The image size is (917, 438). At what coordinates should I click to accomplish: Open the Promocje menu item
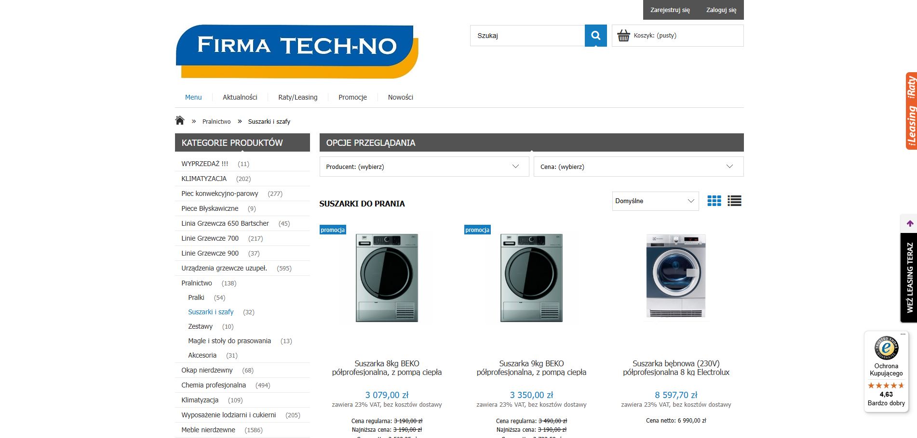[x=352, y=97]
